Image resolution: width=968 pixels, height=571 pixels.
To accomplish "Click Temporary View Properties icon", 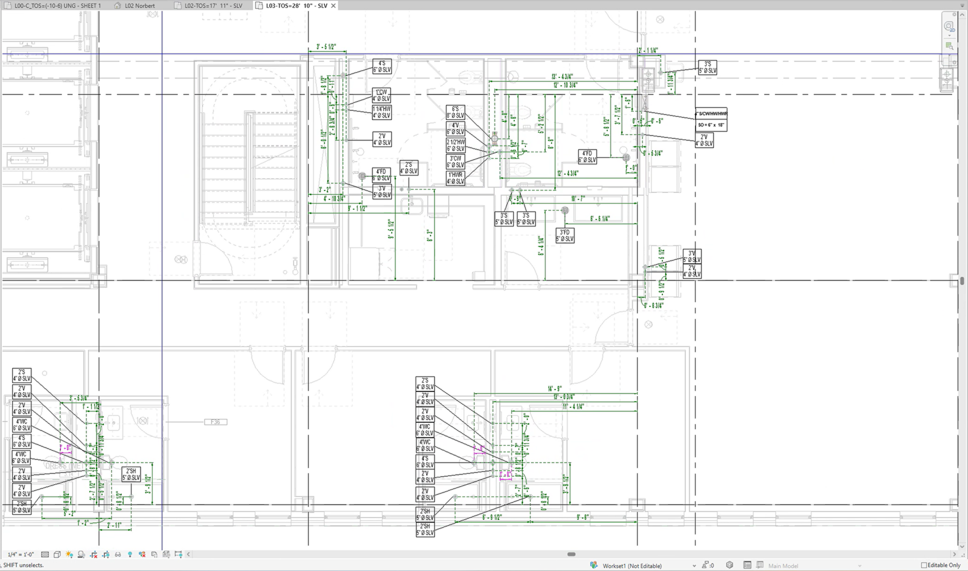I will pyautogui.click(x=154, y=554).
